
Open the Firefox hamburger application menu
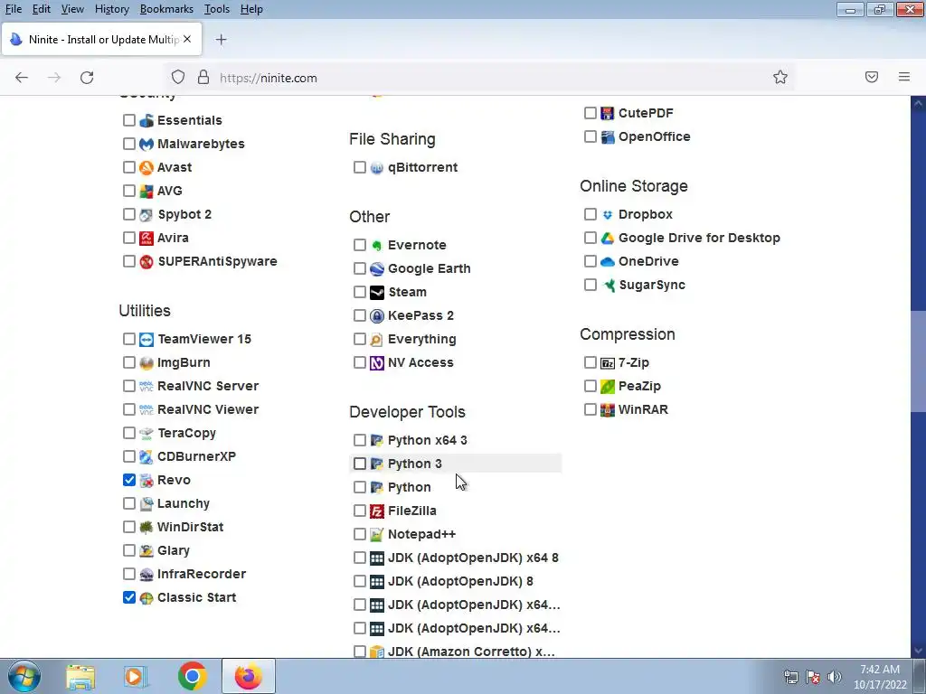(x=904, y=77)
